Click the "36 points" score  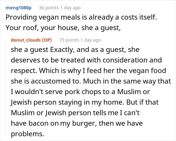pyautogui.click(x=49, y=8)
